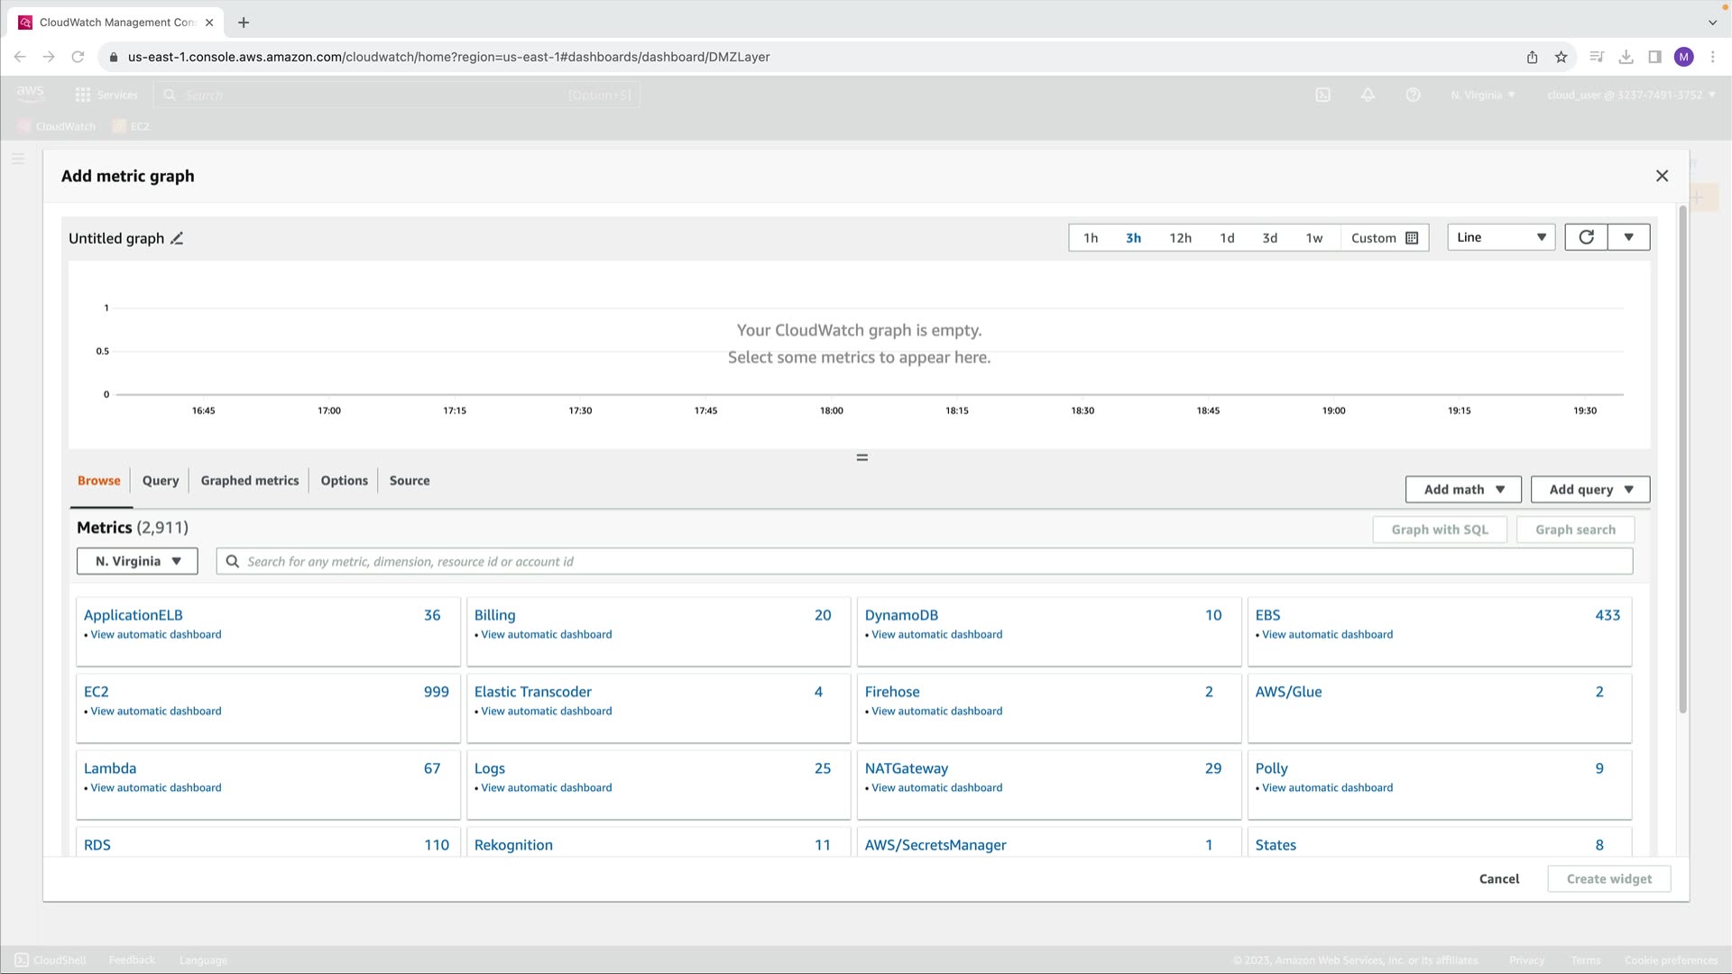The image size is (1732, 974).
Task: Open a new browser tab
Action: tap(244, 23)
